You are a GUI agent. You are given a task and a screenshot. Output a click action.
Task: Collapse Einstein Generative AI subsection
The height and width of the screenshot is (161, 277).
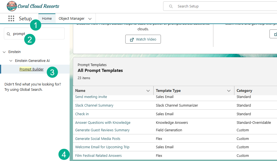pos(11,61)
